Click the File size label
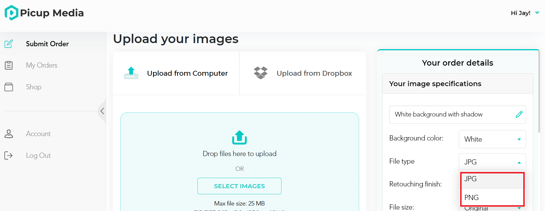Screen dimensions: 545x211 [402, 207]
